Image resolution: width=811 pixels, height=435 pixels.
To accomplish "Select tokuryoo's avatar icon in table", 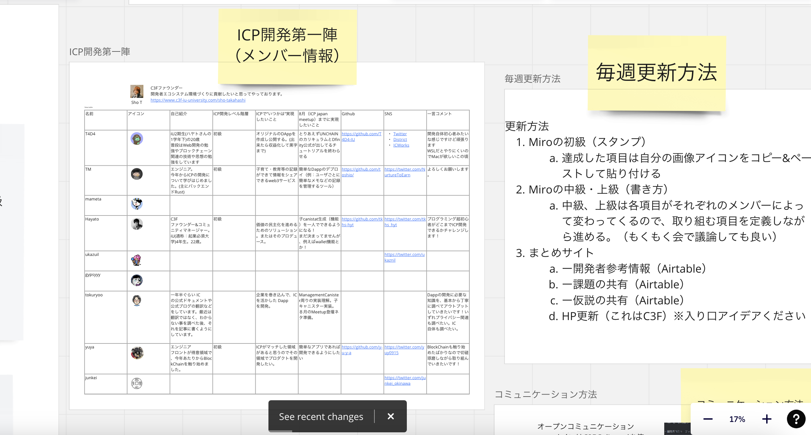I will click(137, 300).
